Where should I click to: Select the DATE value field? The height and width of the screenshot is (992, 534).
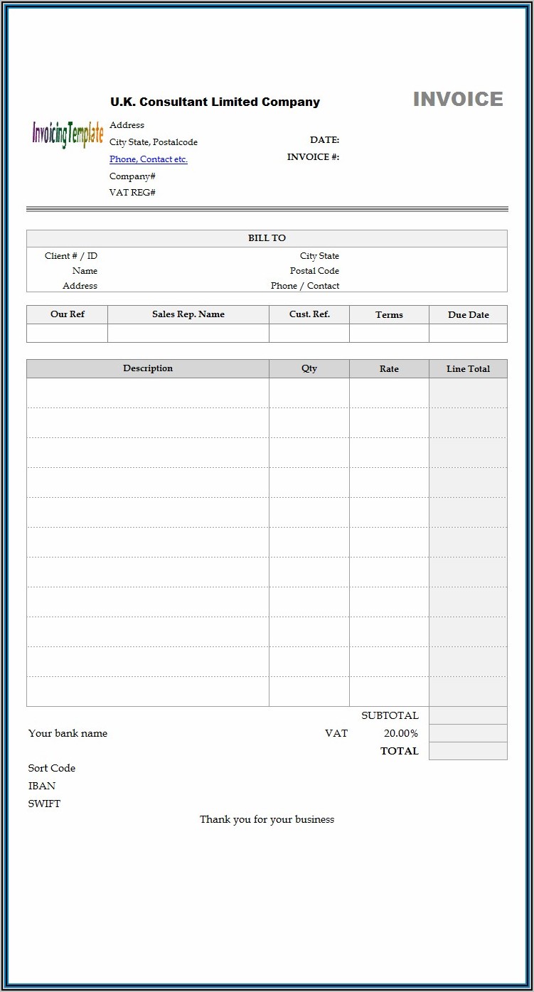423,140
